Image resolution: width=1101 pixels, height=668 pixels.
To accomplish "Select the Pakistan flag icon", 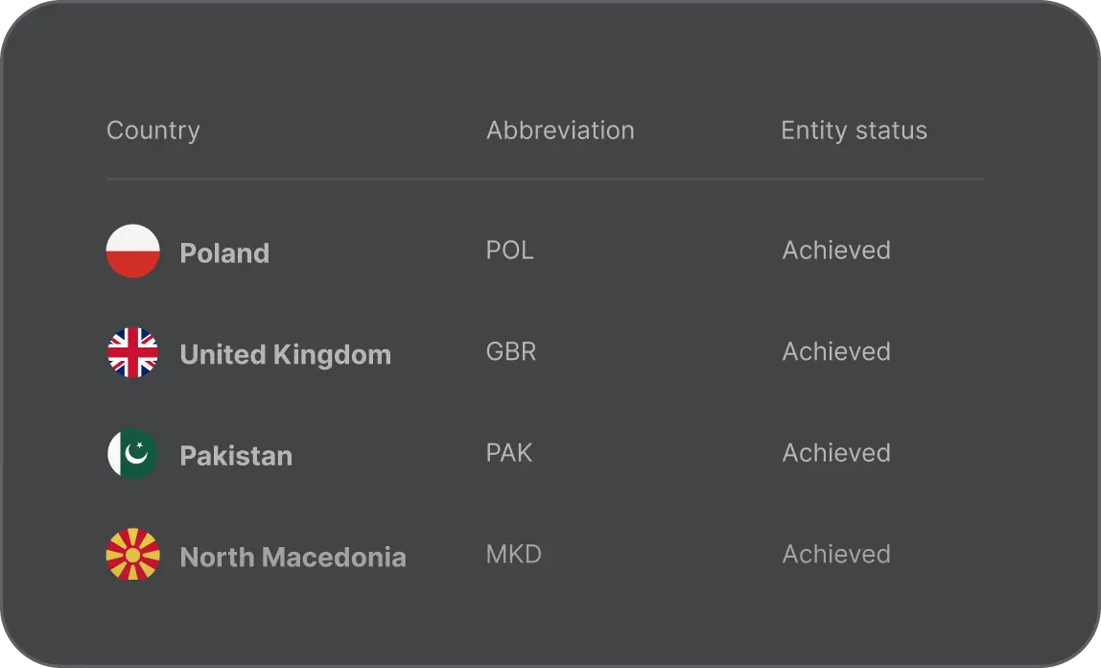I will tap(132, 454).
